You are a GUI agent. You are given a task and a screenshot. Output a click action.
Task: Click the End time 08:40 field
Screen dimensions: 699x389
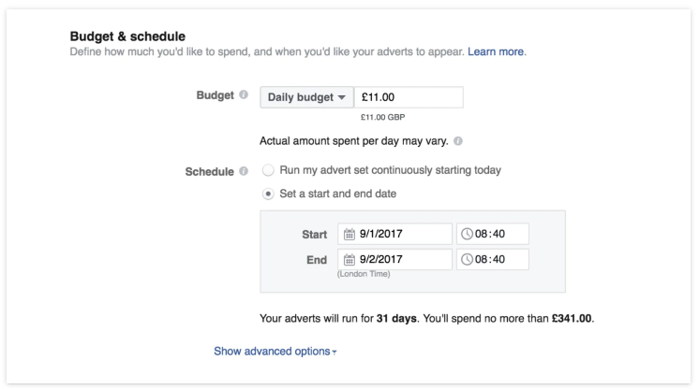click(500, 260)
